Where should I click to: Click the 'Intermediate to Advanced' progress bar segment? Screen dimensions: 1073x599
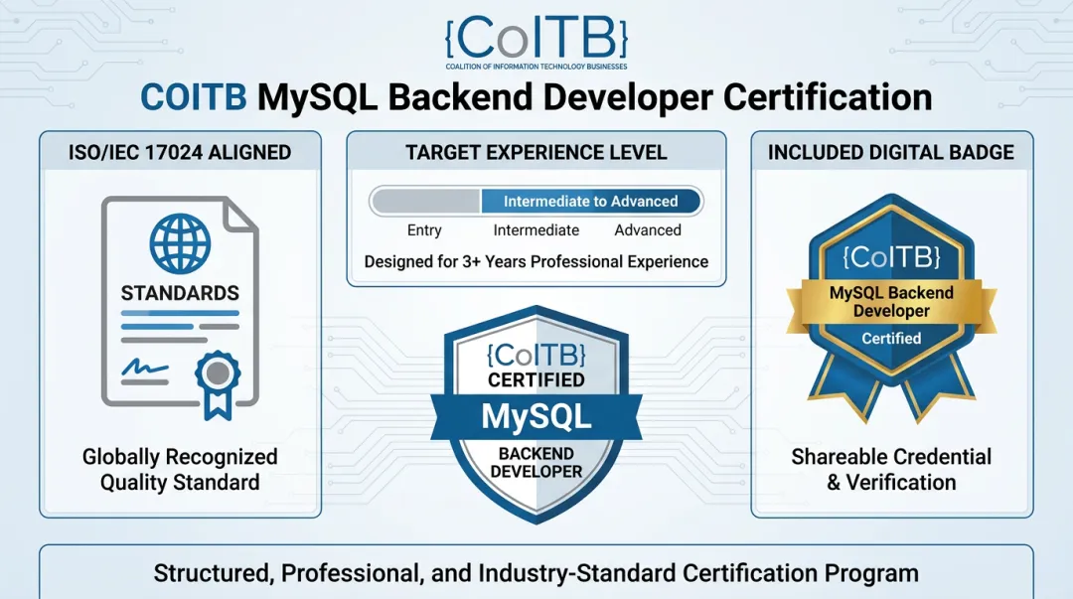click(591, 202)
